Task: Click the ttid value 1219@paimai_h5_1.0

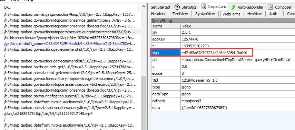Action: coord(200,80)
